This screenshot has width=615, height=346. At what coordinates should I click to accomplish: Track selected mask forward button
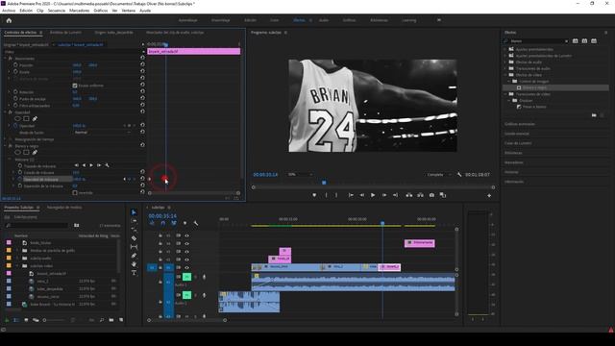[91, 165]
